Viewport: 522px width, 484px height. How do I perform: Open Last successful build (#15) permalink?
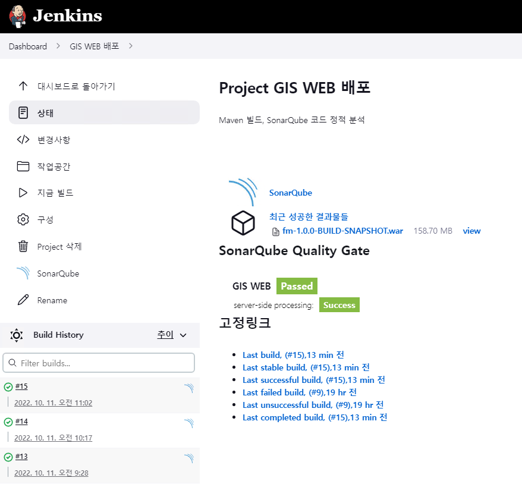(x=313, y=380)
